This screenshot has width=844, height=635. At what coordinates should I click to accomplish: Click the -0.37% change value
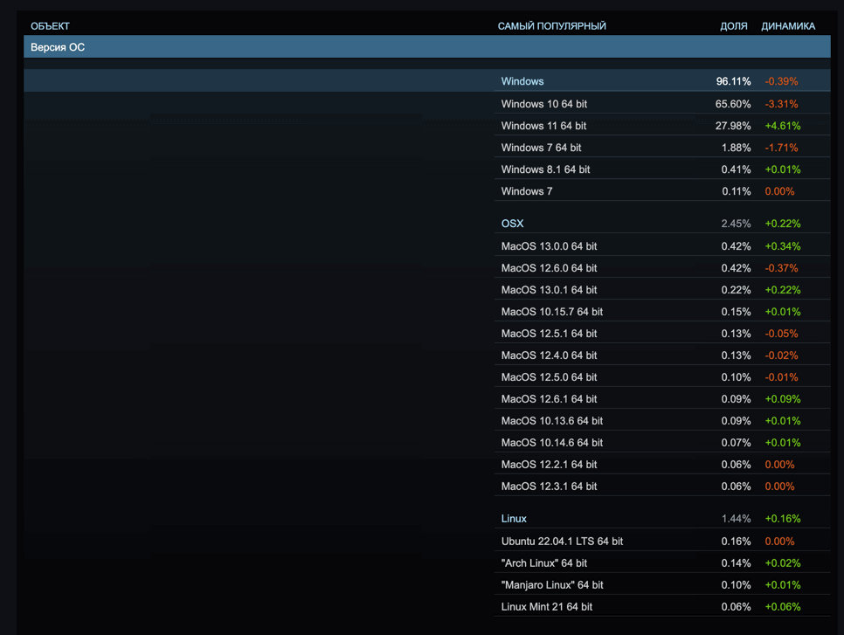(x=782, y=268)
